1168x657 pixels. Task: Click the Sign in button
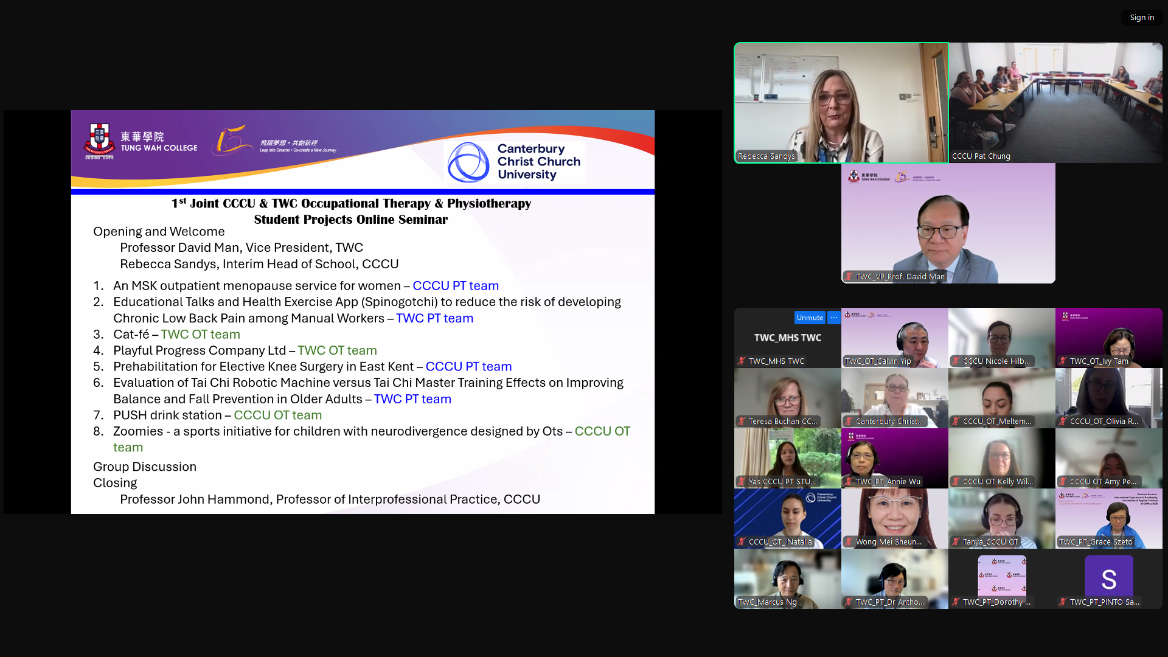(1142, 18)
